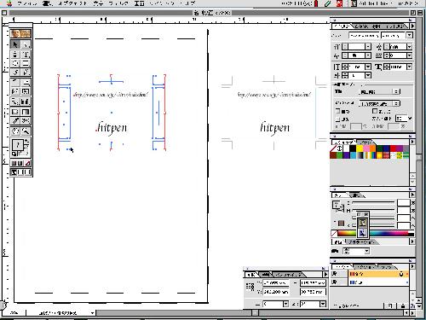Choose the Eyedropper tool
Viewport: 426px width, 320px height.
[15, 120]
